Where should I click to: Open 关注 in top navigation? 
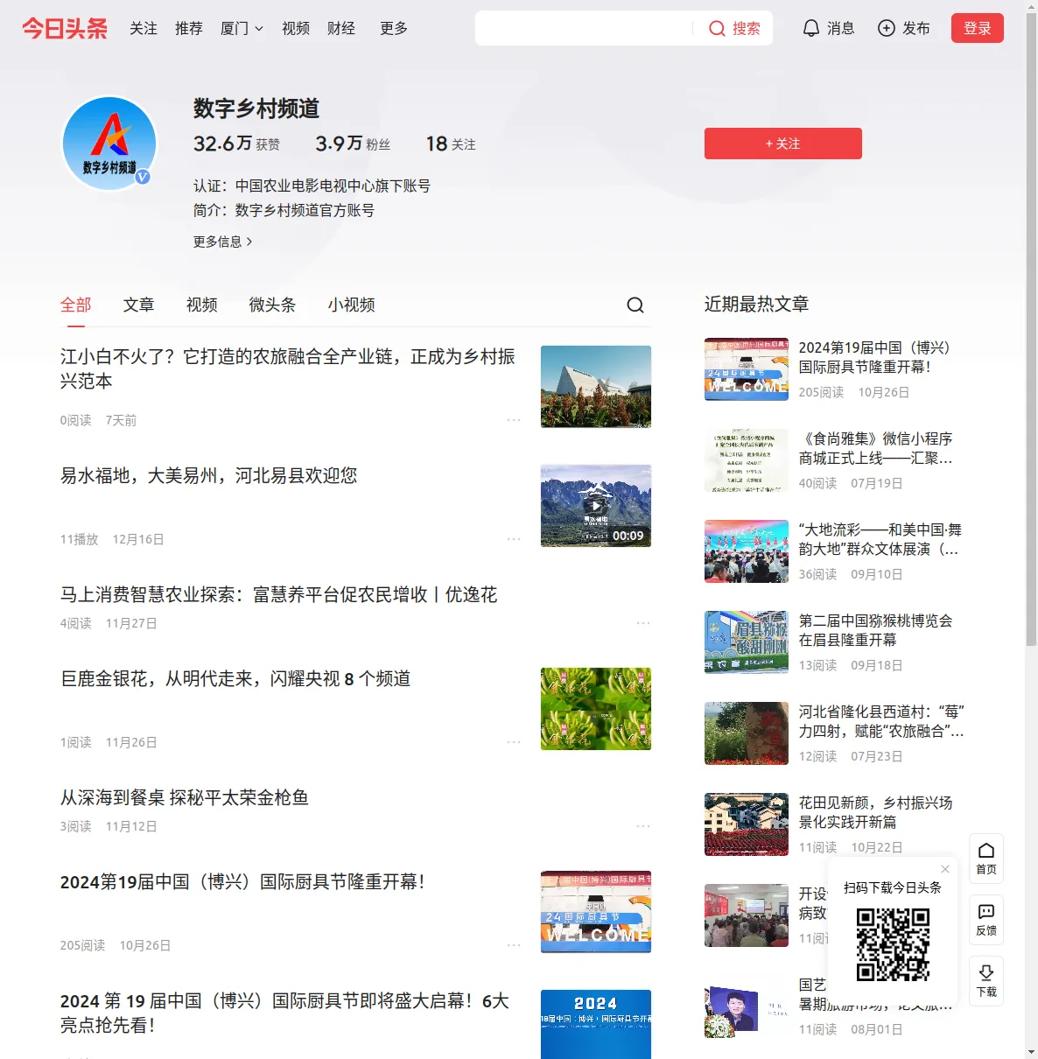144,28
